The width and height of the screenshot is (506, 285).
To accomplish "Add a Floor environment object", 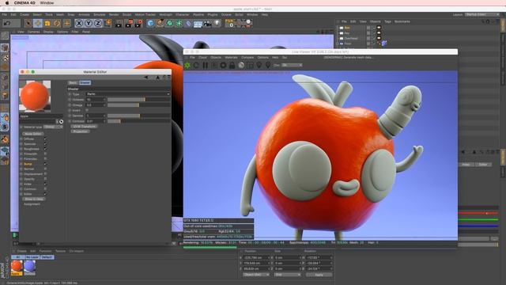I will pyautogui.click(x=198, y=24).
